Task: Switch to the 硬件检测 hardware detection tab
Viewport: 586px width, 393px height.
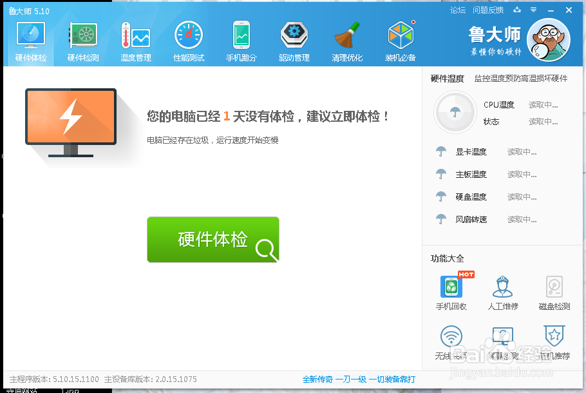Action: point(83,41)
